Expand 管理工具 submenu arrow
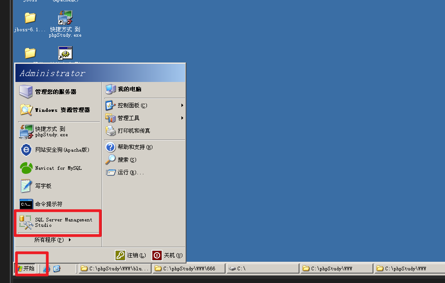The width and height of the screenshot is (445, 283). click(x=182, y=118)
